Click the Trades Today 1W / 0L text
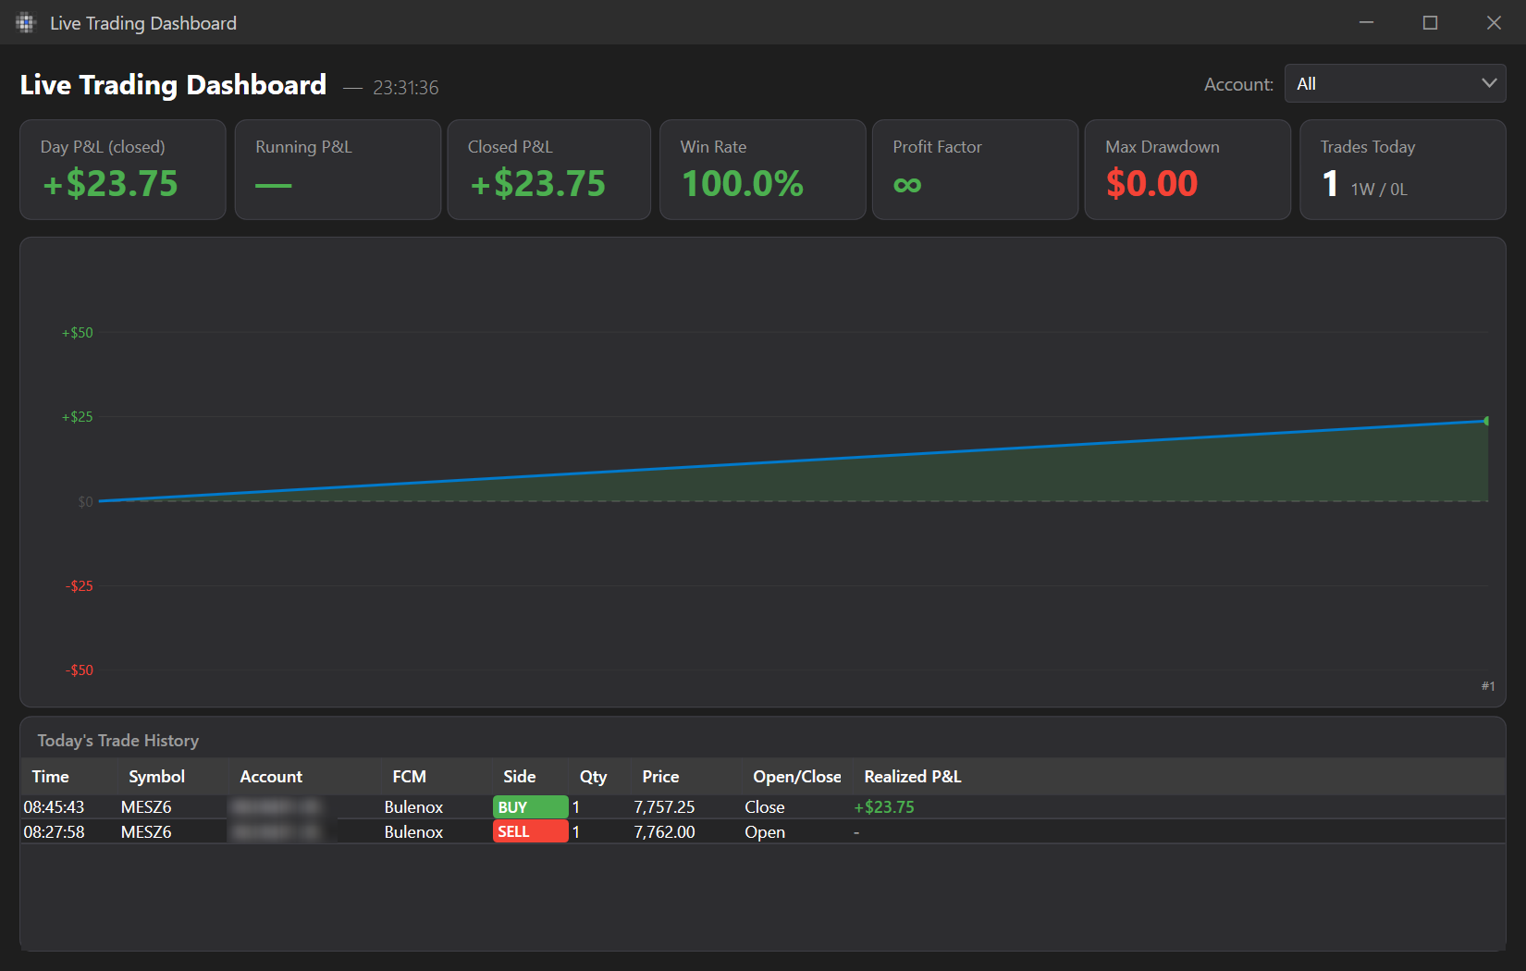 (1379, 190)
